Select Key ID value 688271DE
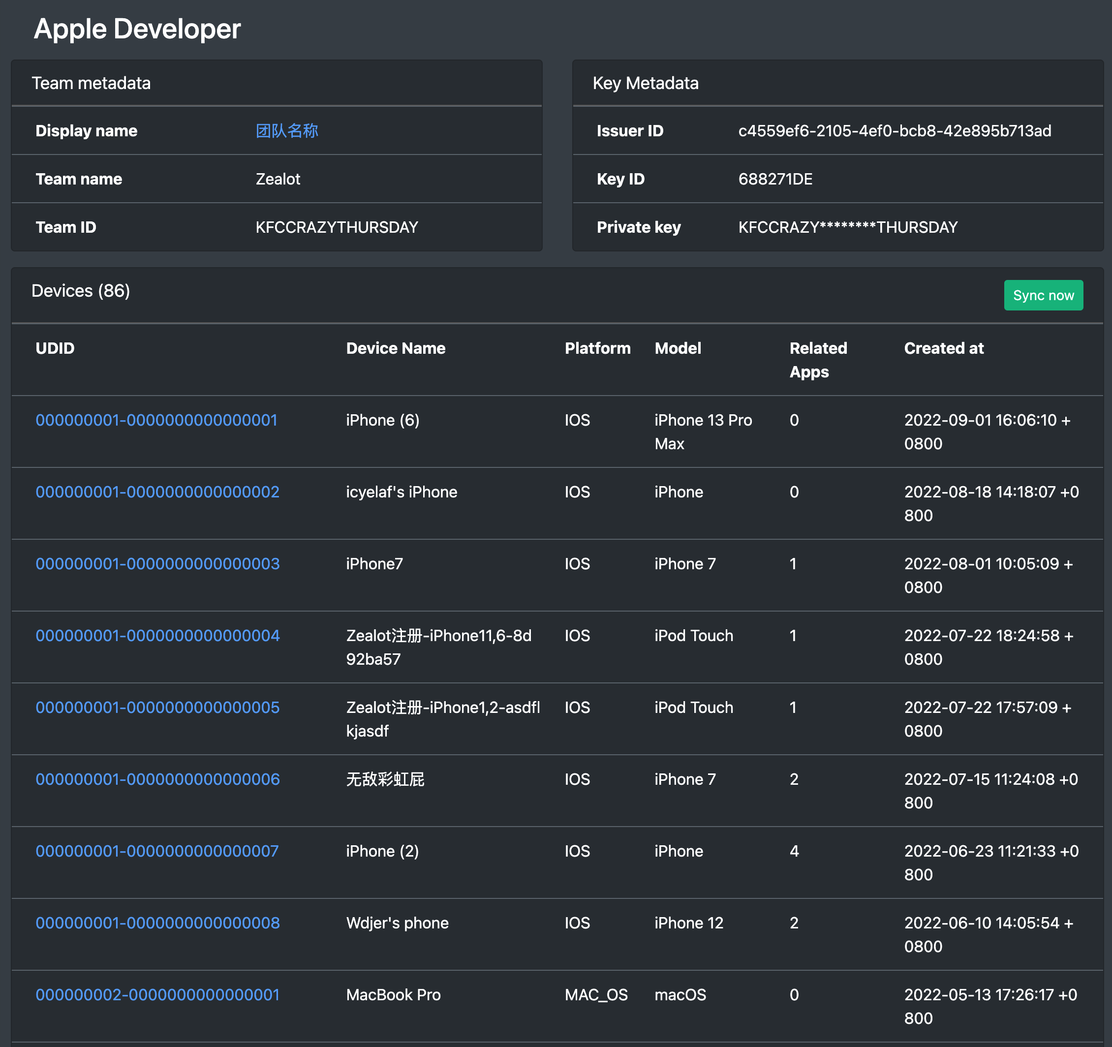Viewport: 1112px width, 1047px height. (x=775, y=179)
